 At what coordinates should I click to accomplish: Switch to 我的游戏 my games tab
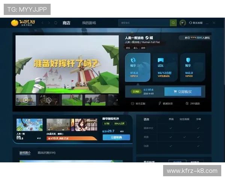[89, 23]
